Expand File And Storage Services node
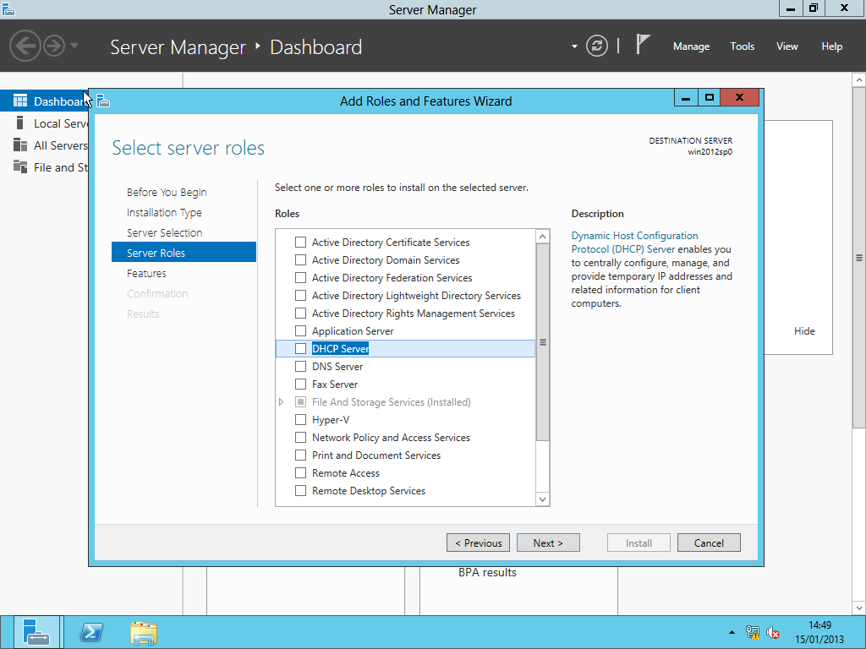The height and width of the screenshot is (649, 866). pos(282,402)
